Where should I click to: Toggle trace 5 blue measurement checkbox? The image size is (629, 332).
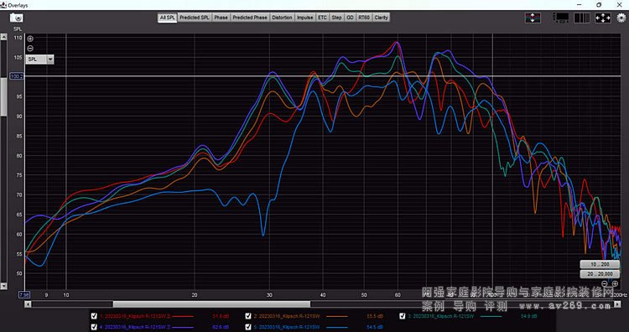248,326
